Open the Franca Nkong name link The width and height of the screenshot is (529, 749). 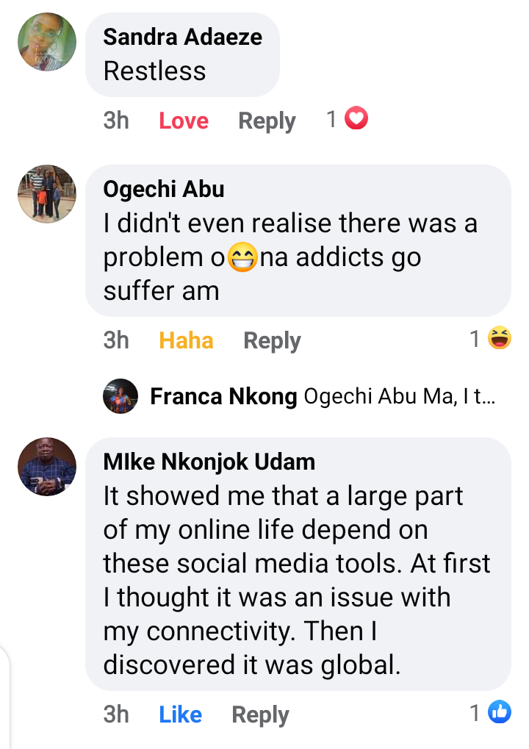tap(223, 398)
